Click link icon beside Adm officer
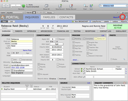Viewport: 128px width, 101px height. pos(84,77)
